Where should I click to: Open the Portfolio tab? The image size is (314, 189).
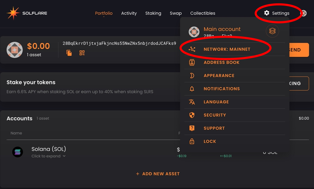click(x=104, y=13)
